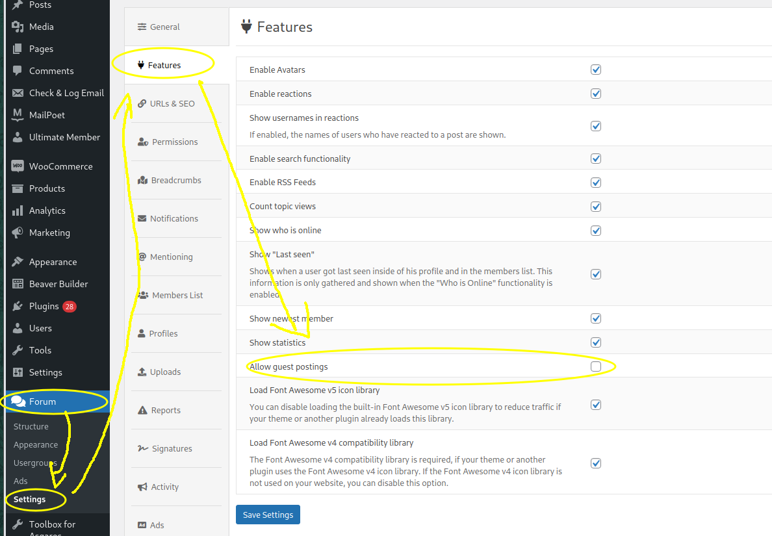
Task: Click the WooCommerce icon in the sidebar
Action: coord(18,166)
